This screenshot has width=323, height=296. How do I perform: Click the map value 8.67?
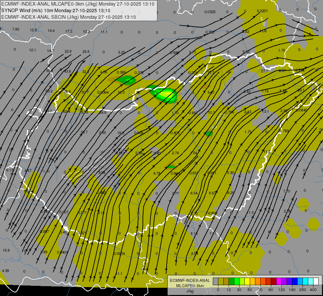pos(212,193)
